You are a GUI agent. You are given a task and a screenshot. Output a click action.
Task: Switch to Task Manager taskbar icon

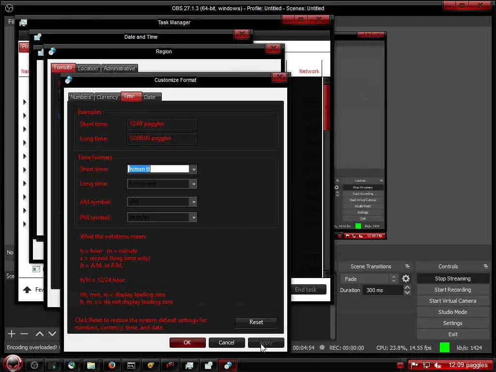(x=189, y=365)
